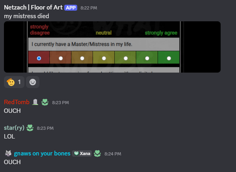Click the wolf avatar icon before gnaws on your bones
Screen dimensions: 236x172
coord(8,153)
